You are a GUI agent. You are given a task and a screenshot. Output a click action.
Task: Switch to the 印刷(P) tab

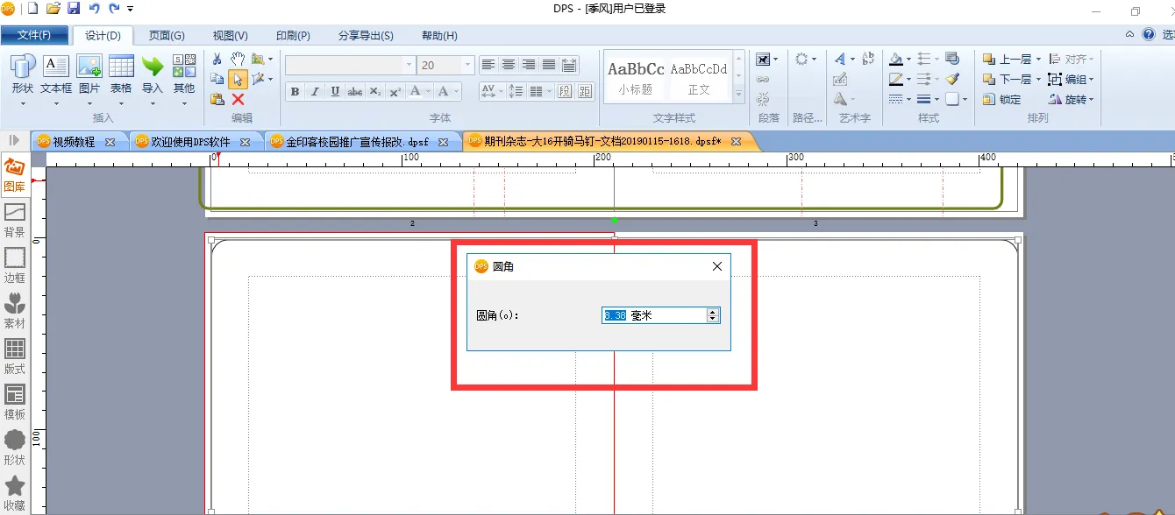[x=293, y=36]
